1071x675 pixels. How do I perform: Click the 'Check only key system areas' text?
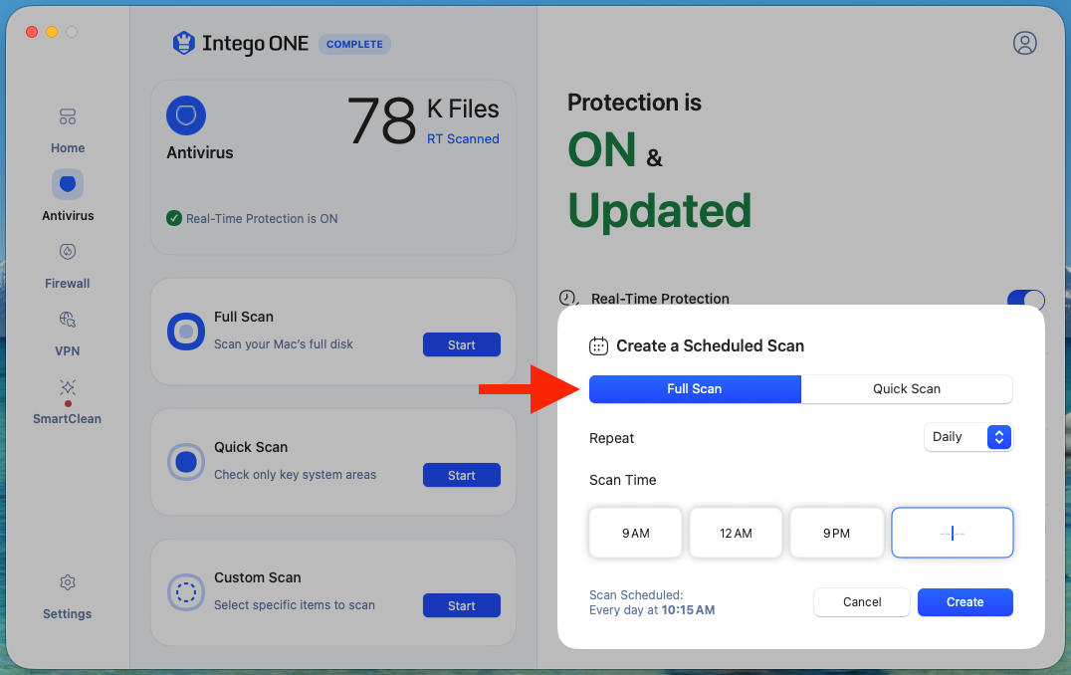[x=295, y=475]
